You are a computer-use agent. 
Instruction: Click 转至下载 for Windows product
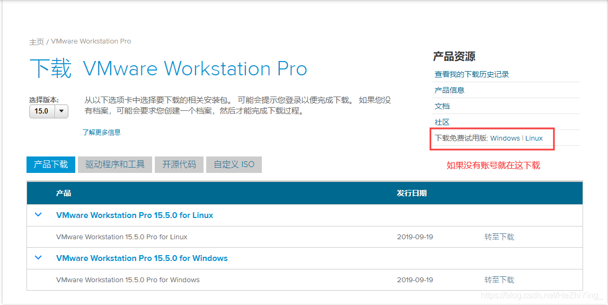click(x=499, y=280)
